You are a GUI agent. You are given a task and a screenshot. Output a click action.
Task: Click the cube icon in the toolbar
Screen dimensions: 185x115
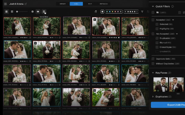tap(33, 11)
